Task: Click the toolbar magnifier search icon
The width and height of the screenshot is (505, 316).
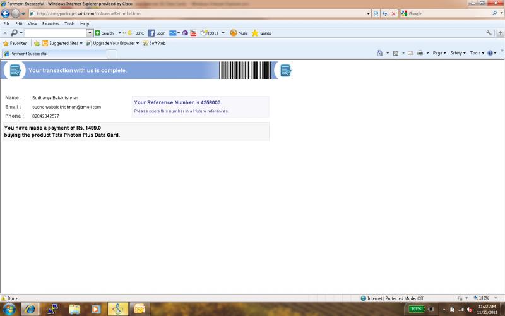Action: pos(14,33)
